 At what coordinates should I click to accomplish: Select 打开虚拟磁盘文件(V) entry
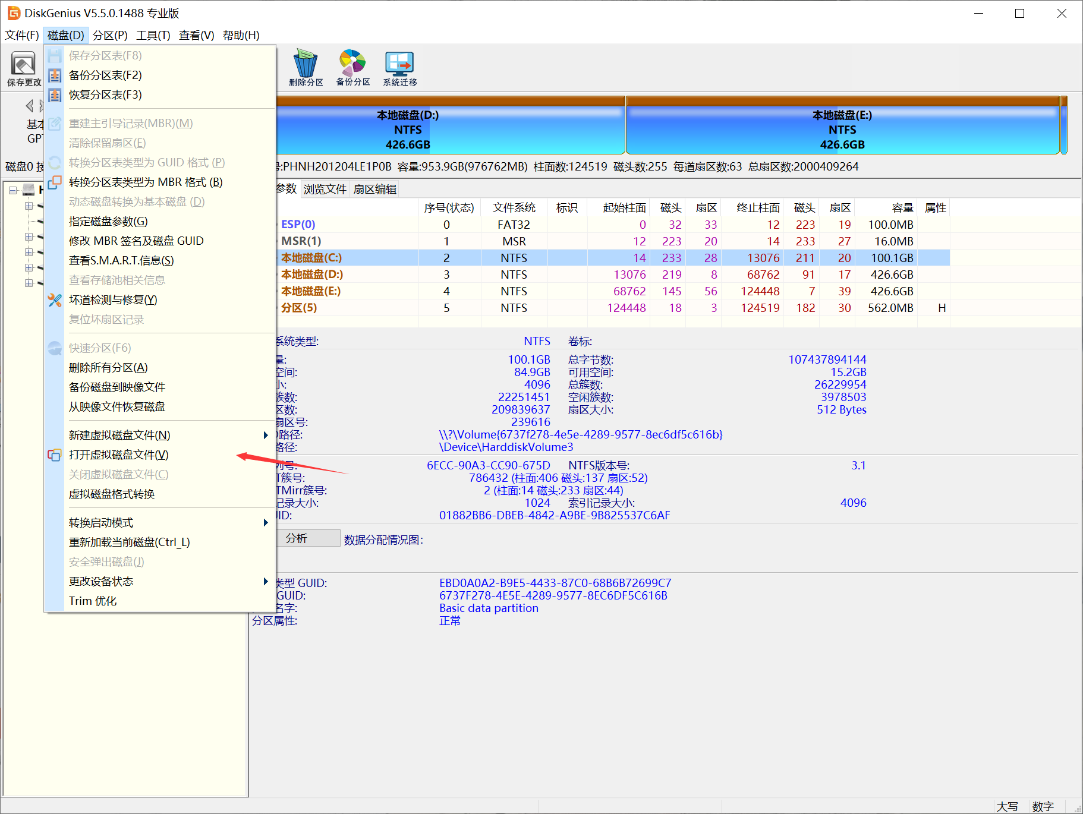tap(160, 455)
